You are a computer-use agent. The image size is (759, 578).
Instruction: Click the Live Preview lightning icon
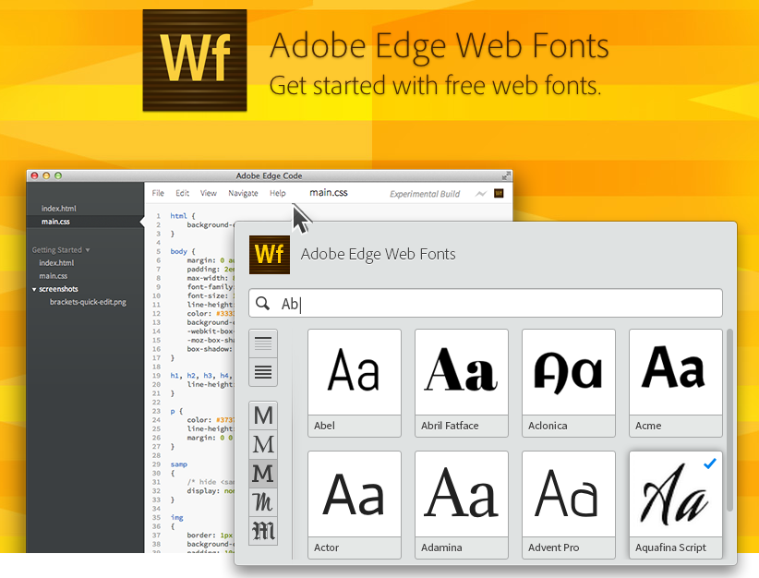coord(481,194)
